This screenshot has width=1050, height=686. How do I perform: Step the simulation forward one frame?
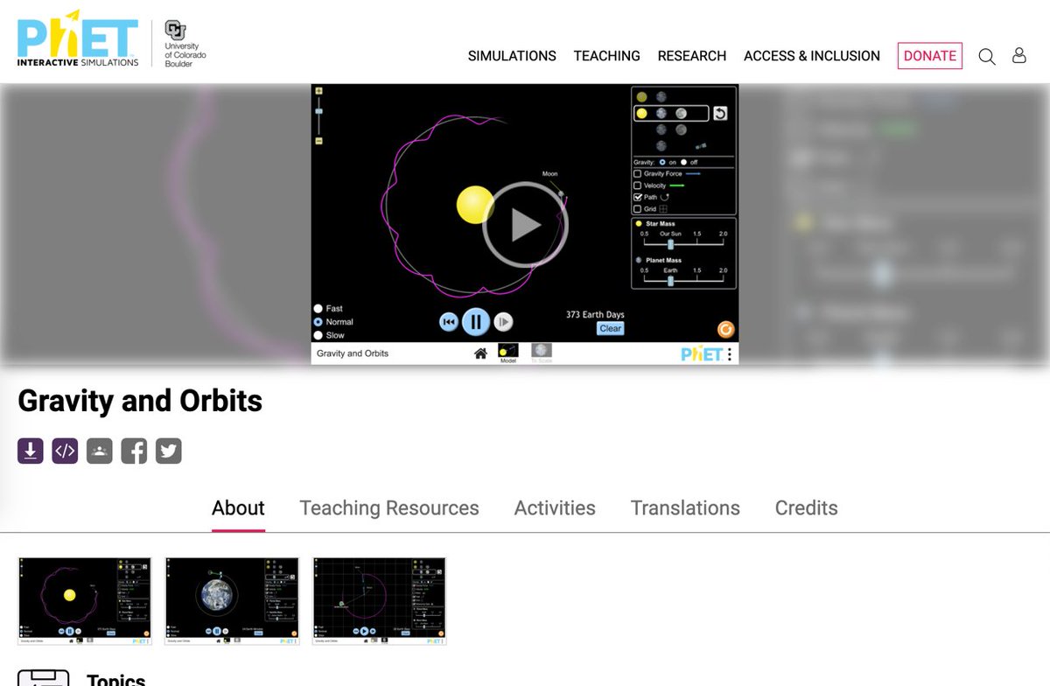(x=503, y=322)
